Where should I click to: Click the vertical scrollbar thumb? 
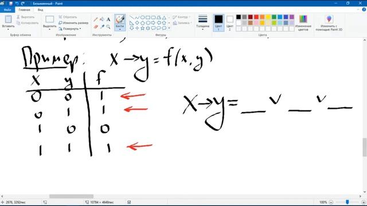tap(365, 147)
